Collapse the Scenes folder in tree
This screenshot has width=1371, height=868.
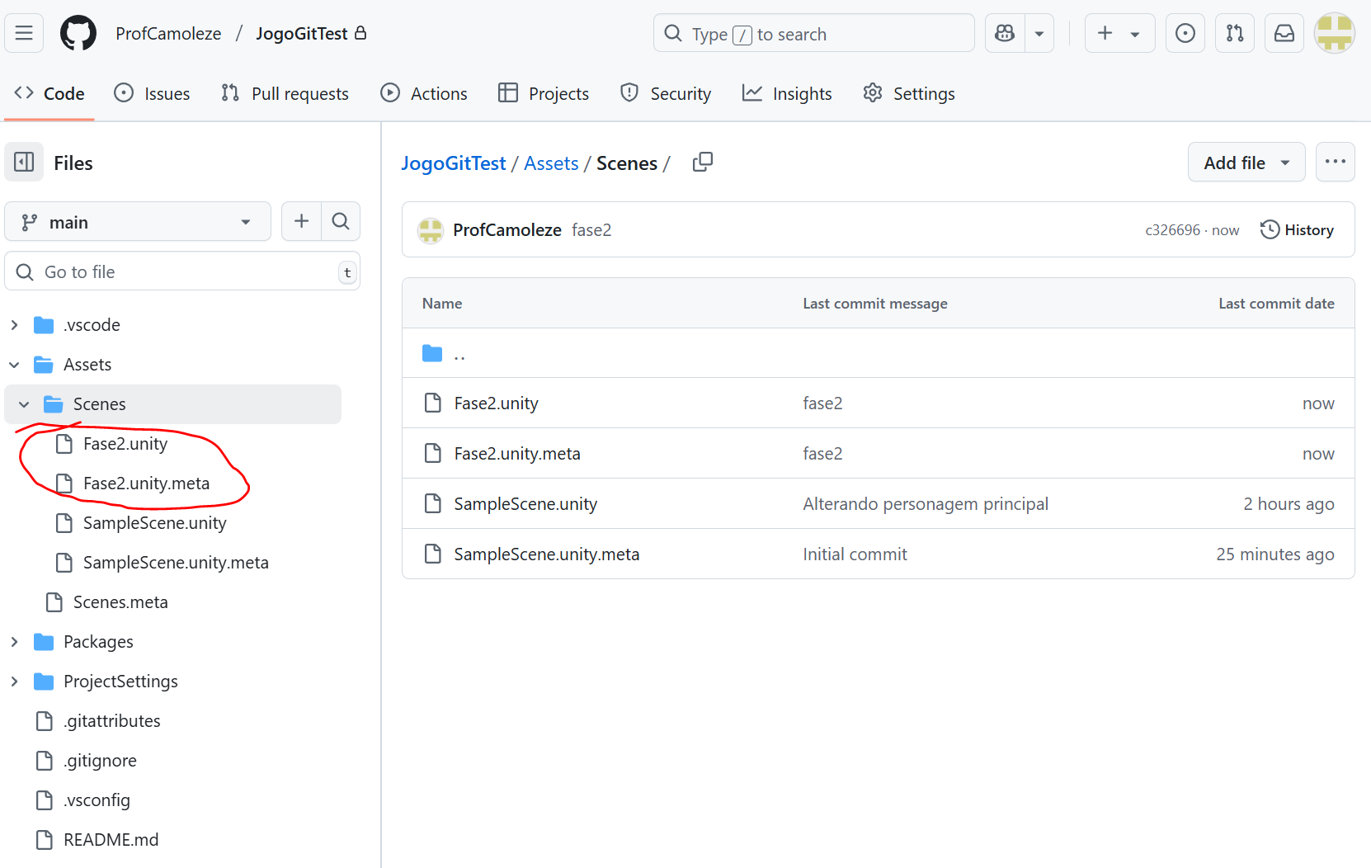click(24, 404)
